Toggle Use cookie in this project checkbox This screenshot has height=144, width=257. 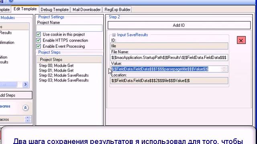[39, 34]
